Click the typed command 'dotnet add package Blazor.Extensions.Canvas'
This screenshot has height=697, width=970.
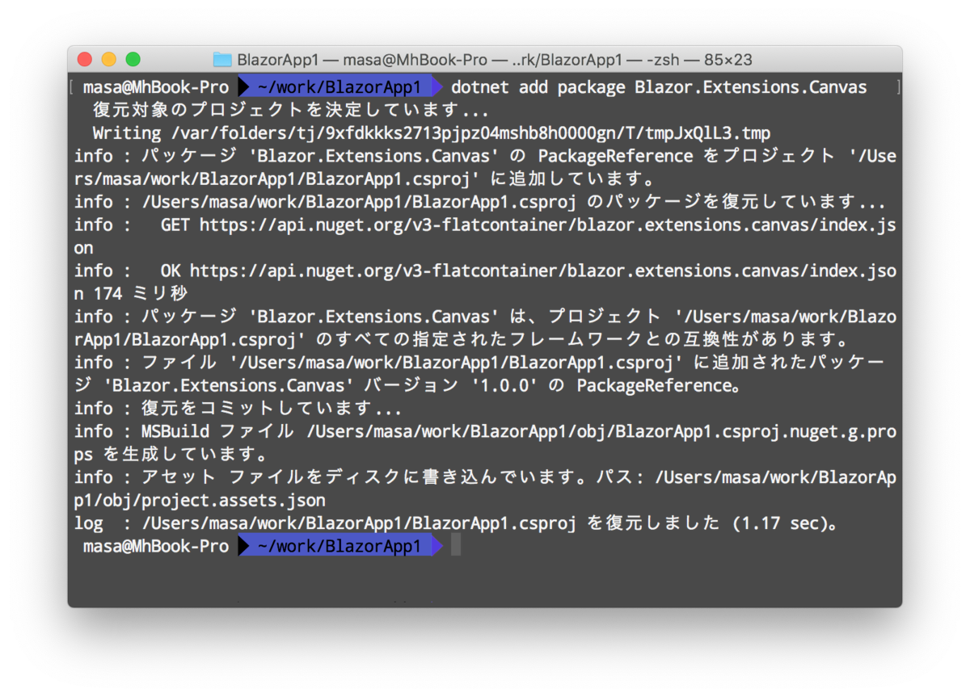[659, 87]
